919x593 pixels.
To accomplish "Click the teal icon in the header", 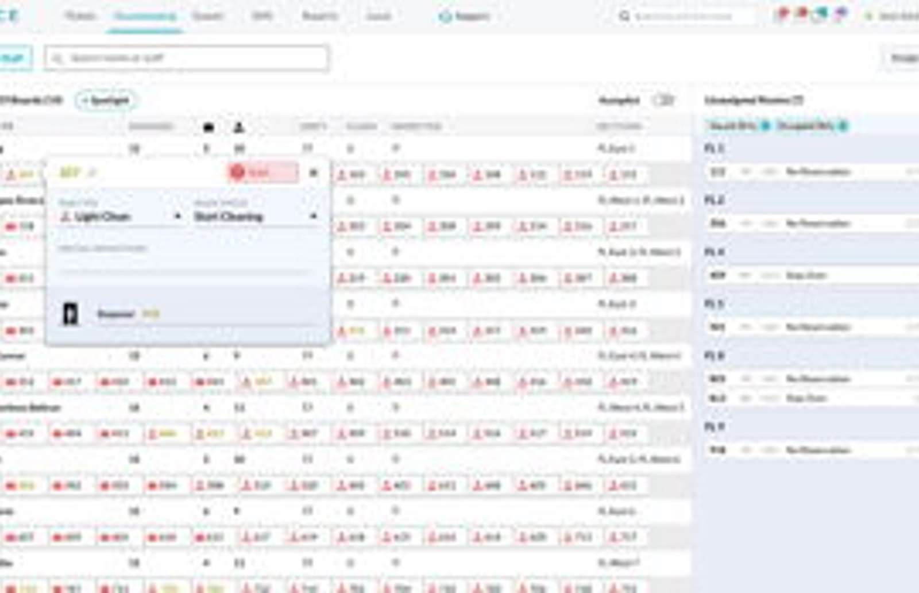I will click(x=821, y=14).
